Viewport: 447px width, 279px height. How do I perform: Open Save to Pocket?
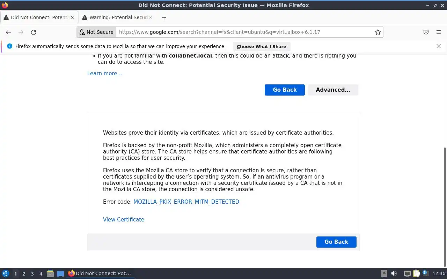(426, 32)
